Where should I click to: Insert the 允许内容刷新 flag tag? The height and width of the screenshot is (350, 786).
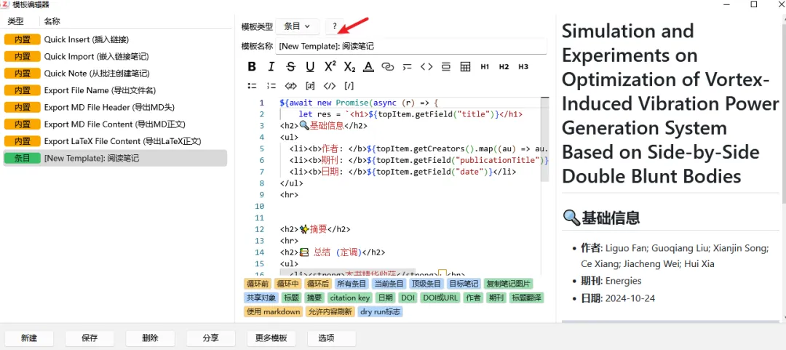(330, 312)
